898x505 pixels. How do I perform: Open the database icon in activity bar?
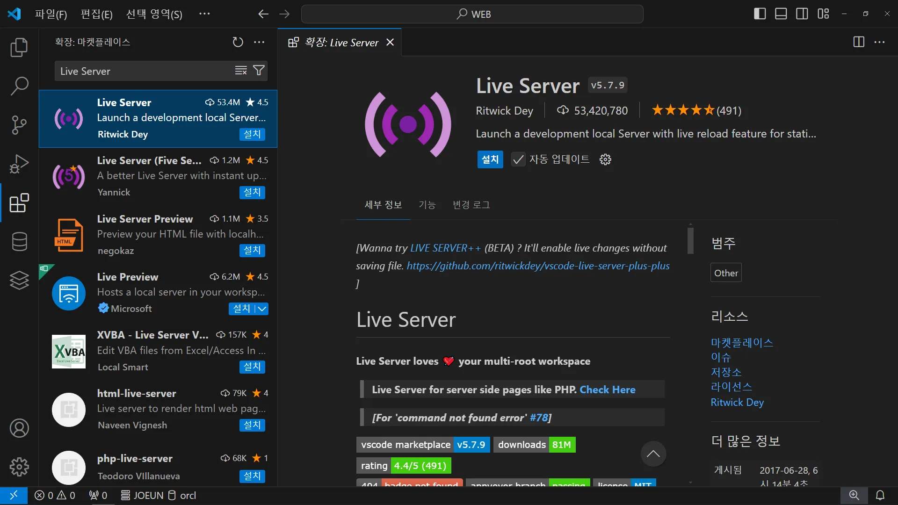[19, 242]
